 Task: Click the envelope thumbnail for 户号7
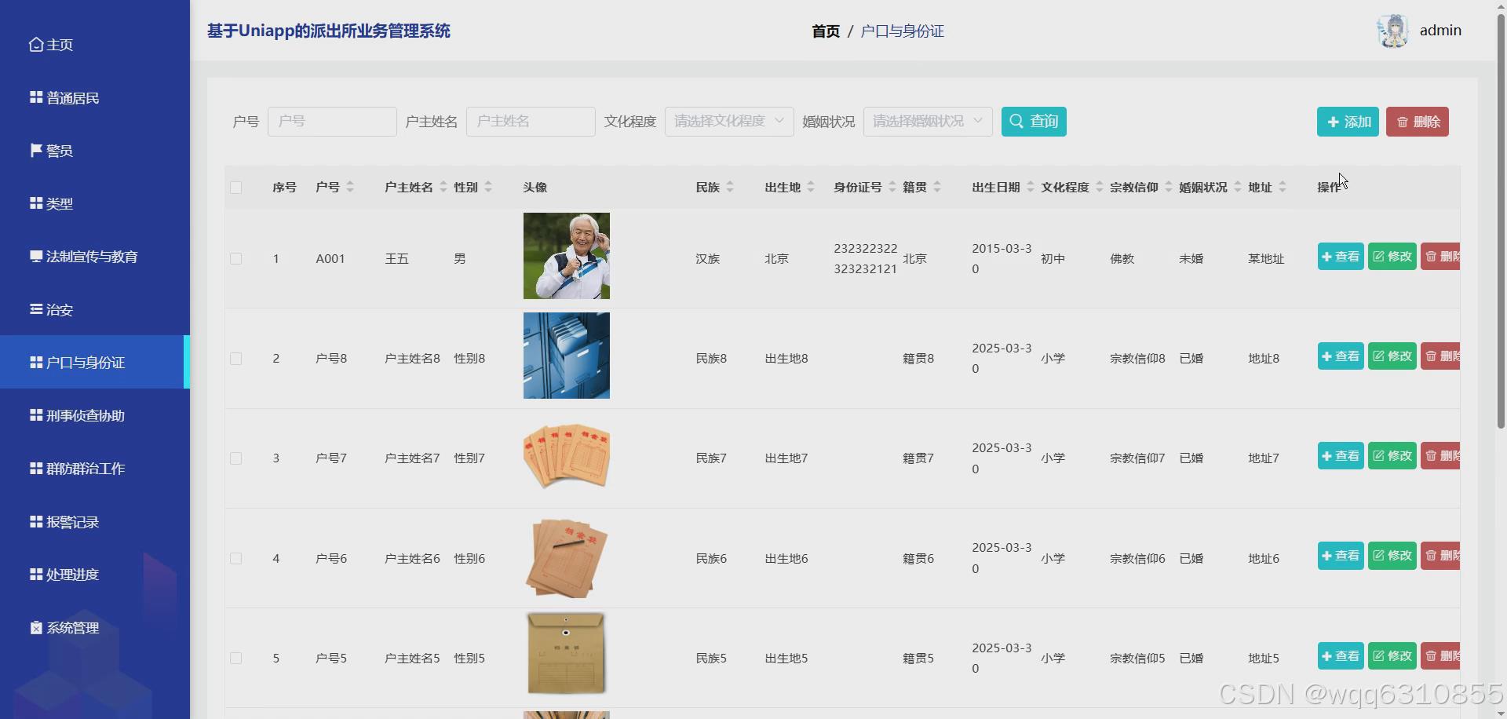tap(567, 455)
